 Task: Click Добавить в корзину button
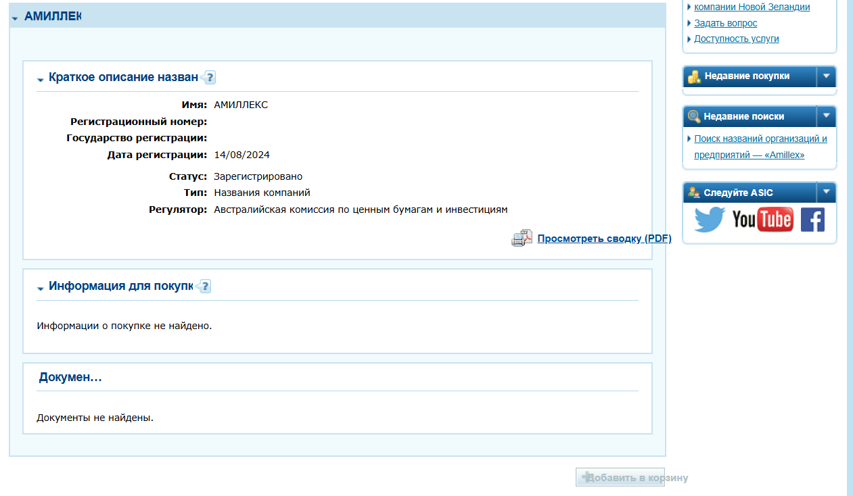(x=620, y=478)
